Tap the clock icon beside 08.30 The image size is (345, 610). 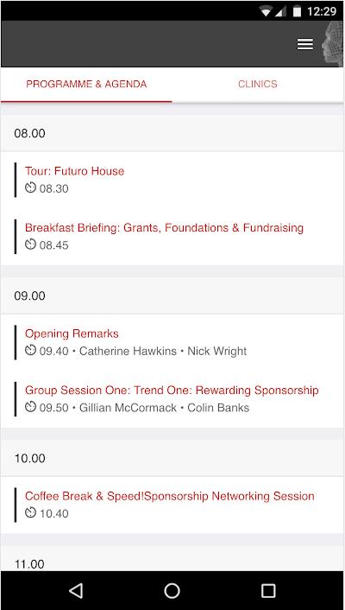click(x=31, y=187)
